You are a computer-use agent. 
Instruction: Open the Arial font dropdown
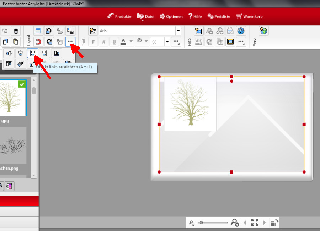[178, 31]
